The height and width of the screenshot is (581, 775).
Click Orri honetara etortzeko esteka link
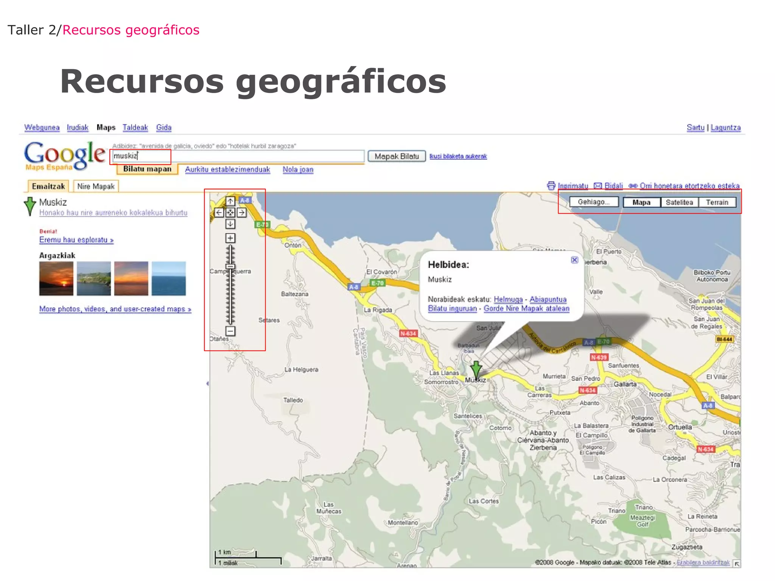click(x=689, y=186)
